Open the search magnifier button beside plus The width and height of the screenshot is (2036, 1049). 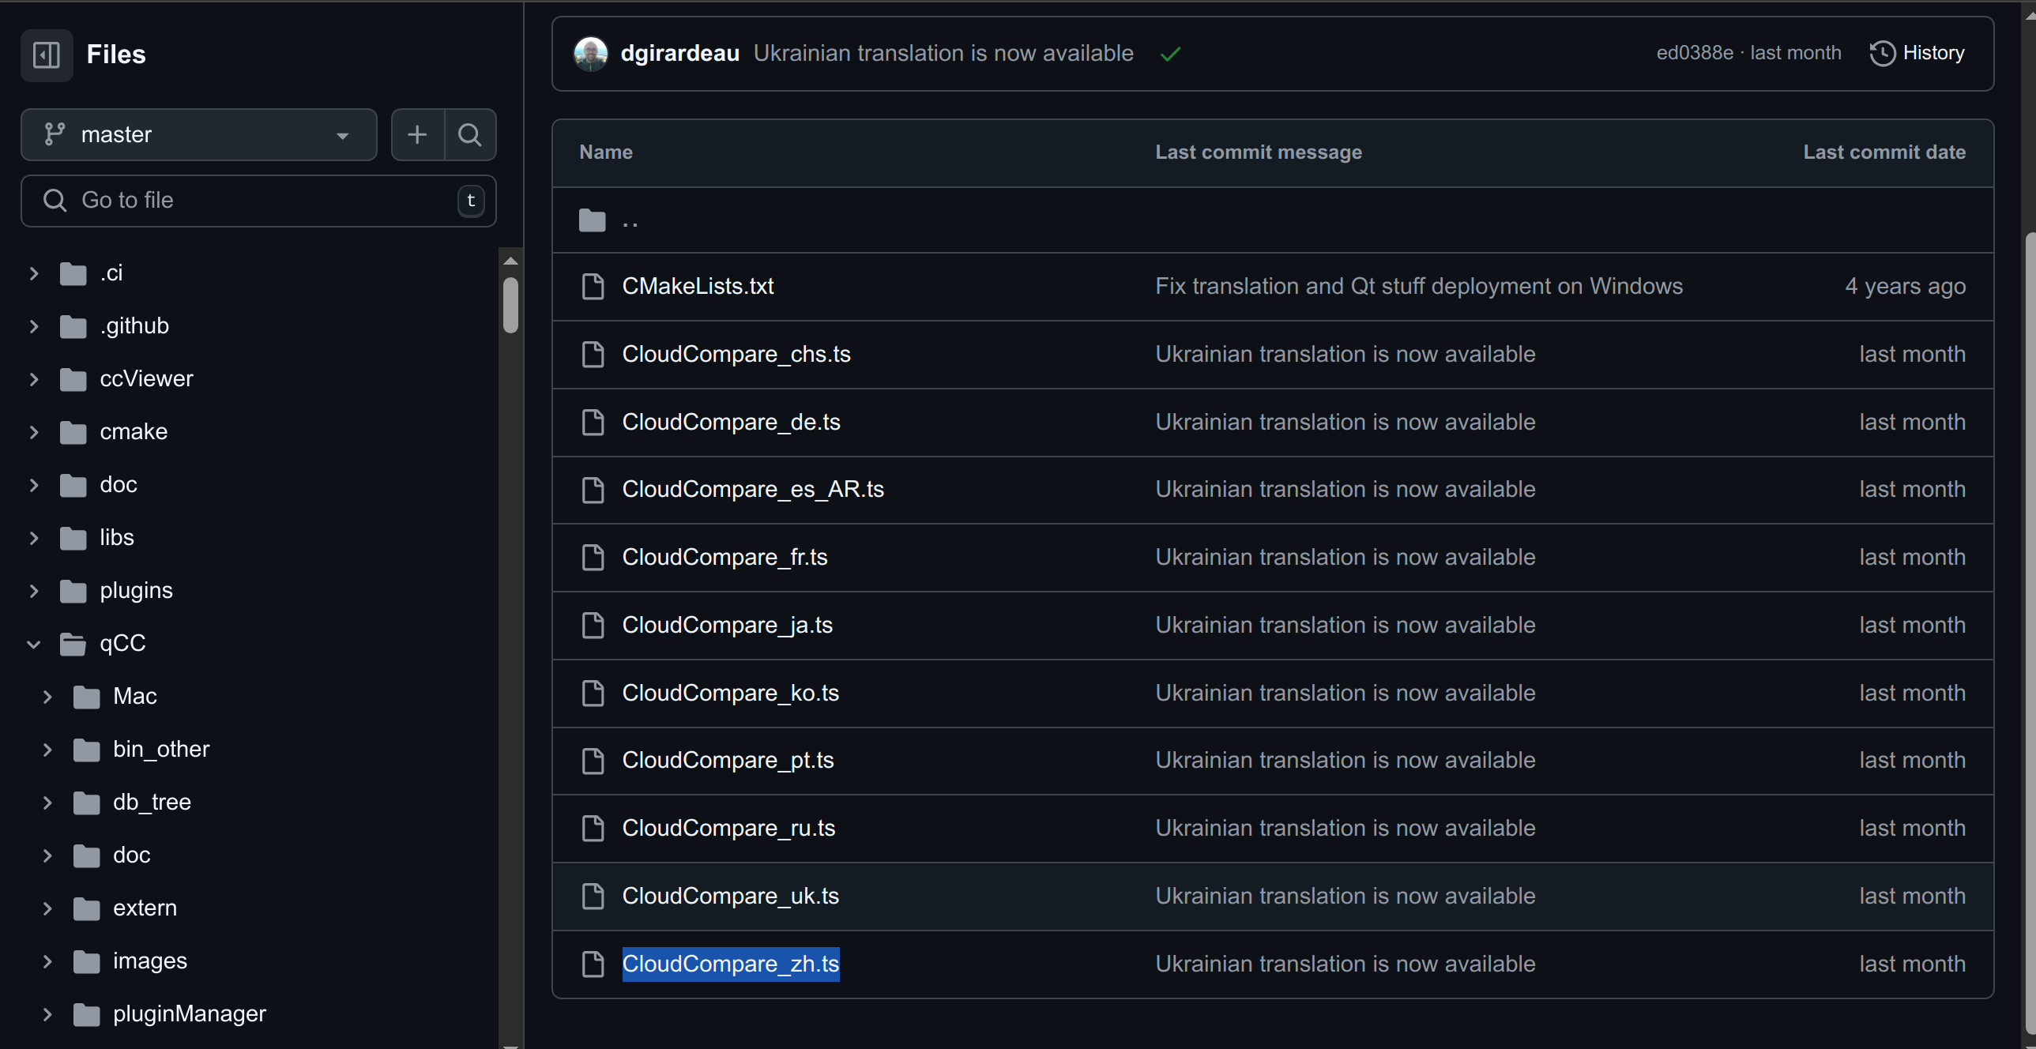[470, 134]
